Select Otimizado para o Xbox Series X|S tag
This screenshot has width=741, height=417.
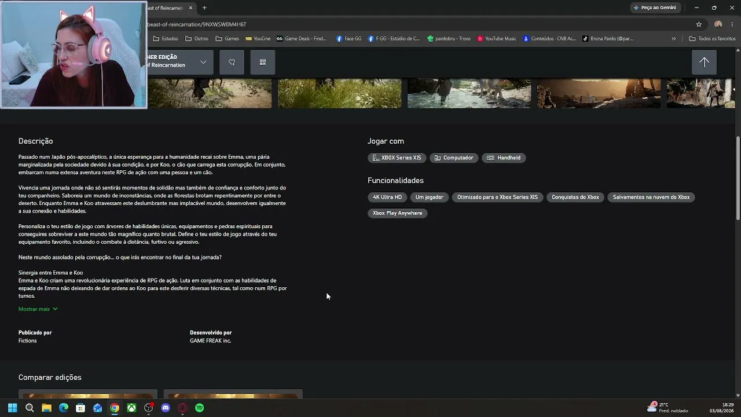[497, 197]
